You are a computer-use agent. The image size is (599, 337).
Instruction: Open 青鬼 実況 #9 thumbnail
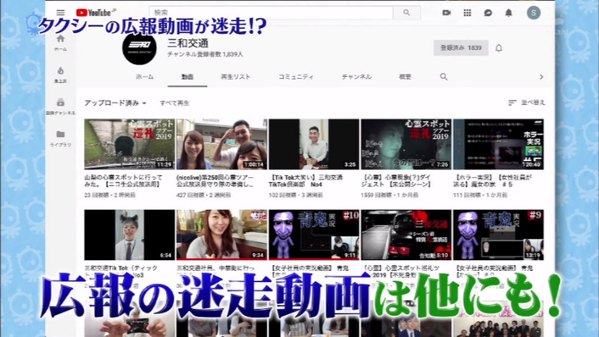498,235
